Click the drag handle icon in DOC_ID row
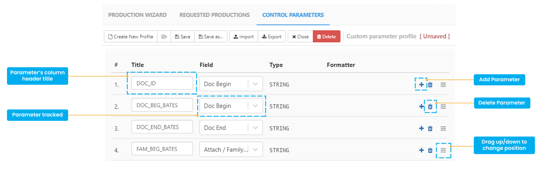Screen dimensions: 540x173 (443, 85)
